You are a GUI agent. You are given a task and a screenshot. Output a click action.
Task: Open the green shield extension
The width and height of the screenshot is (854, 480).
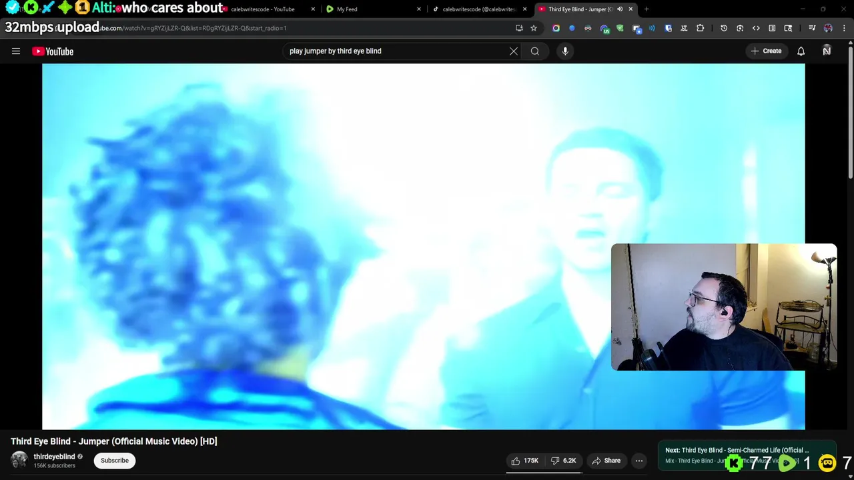tap(620, 28)
